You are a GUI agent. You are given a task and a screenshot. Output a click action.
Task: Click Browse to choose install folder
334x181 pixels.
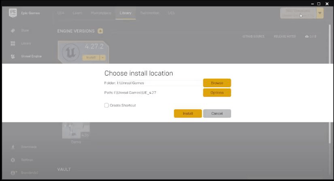point(217,83)
